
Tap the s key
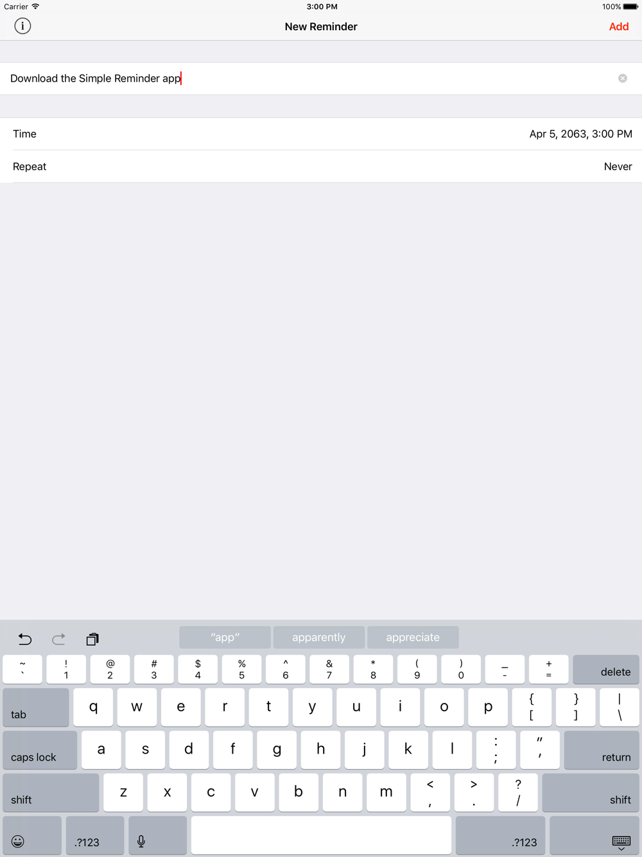pos(145,750)
